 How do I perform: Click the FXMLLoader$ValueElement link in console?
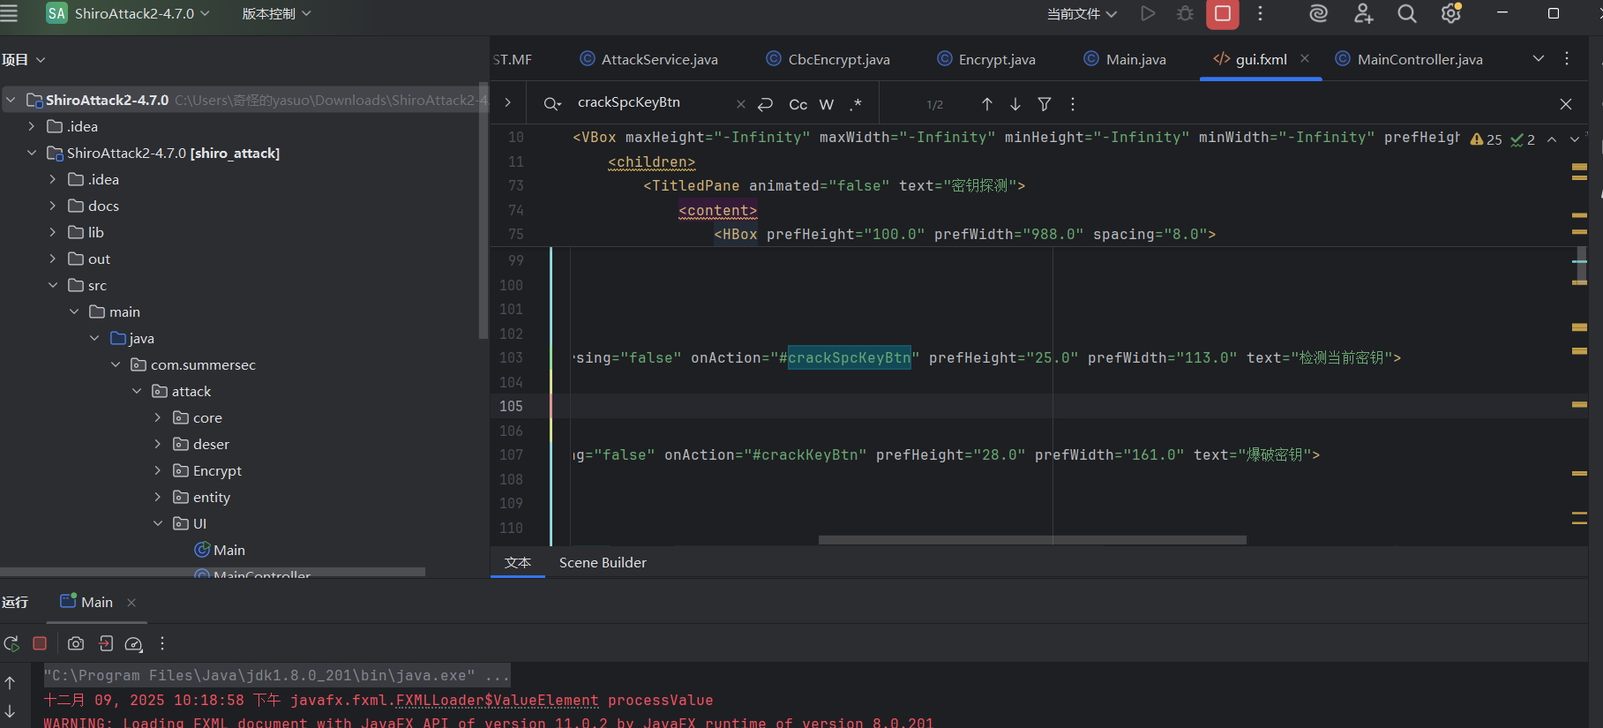[x=497, y=701]
